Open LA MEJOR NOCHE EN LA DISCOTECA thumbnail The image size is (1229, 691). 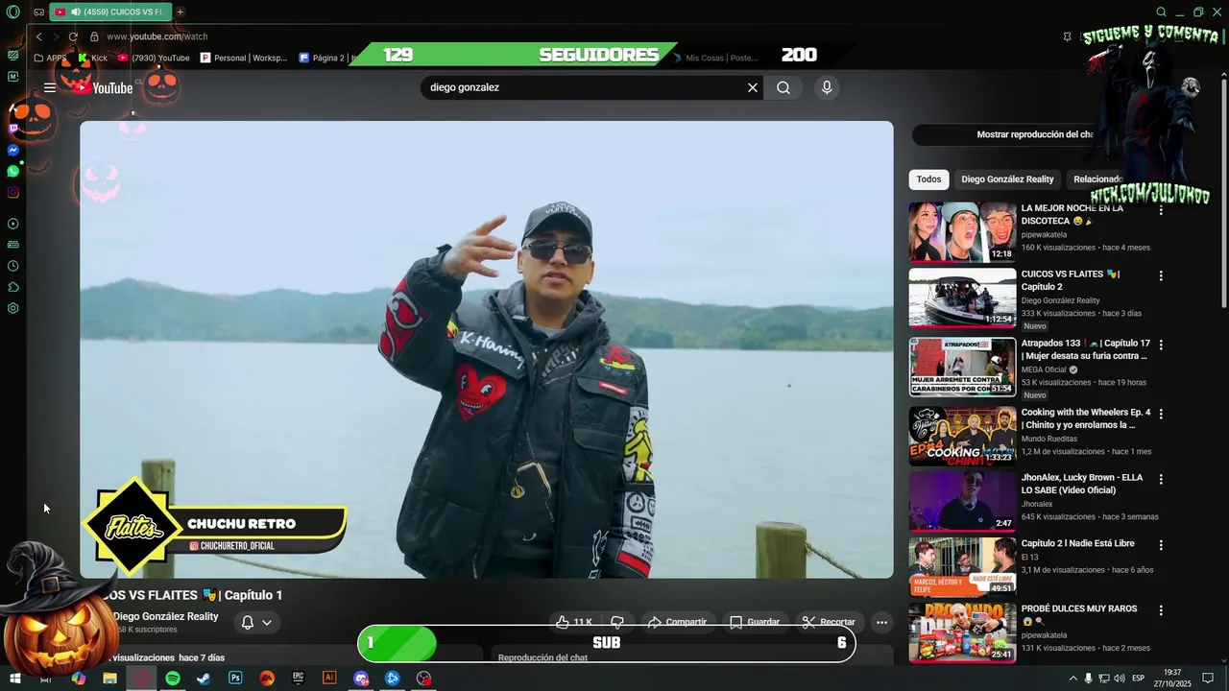click(962, 232)
